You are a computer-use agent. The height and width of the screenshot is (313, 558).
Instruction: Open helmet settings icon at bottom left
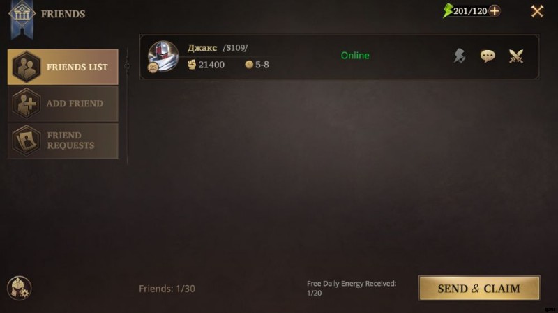pos(20,288)
